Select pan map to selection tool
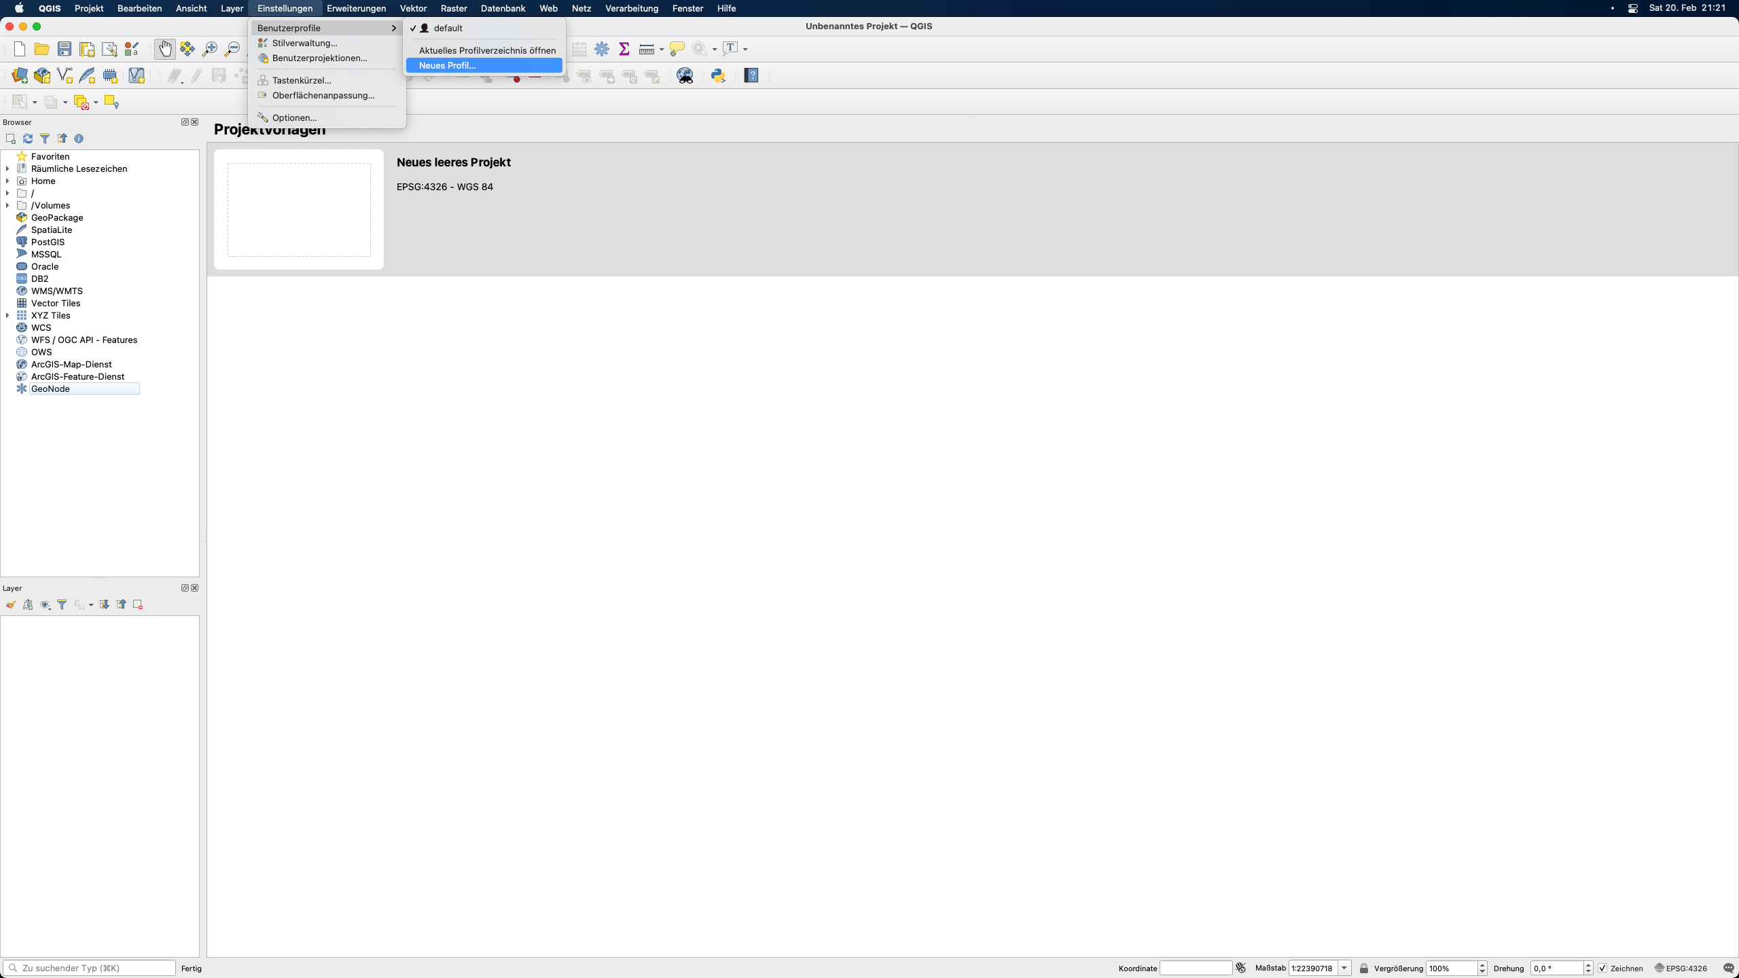This screenshot has height=978, width=1739. coord(187,49)
